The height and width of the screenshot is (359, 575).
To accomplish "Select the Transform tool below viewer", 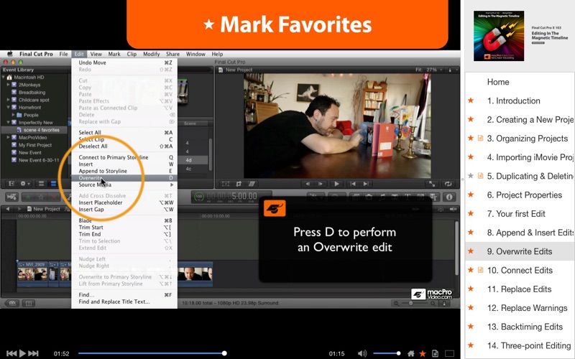I will pyautogui.click(x=226, y=184).
